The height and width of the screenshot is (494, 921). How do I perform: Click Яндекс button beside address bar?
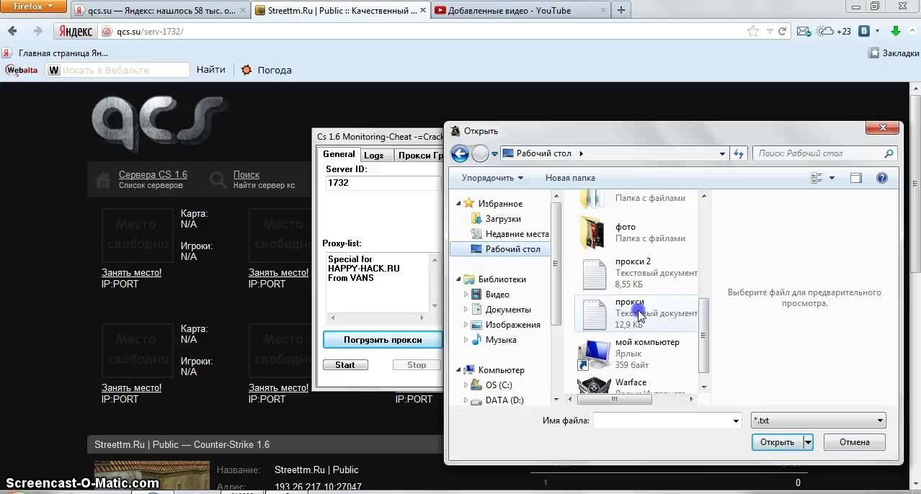coord(75,32)
